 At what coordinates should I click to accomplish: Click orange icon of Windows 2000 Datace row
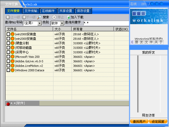(x=12, y=70)
